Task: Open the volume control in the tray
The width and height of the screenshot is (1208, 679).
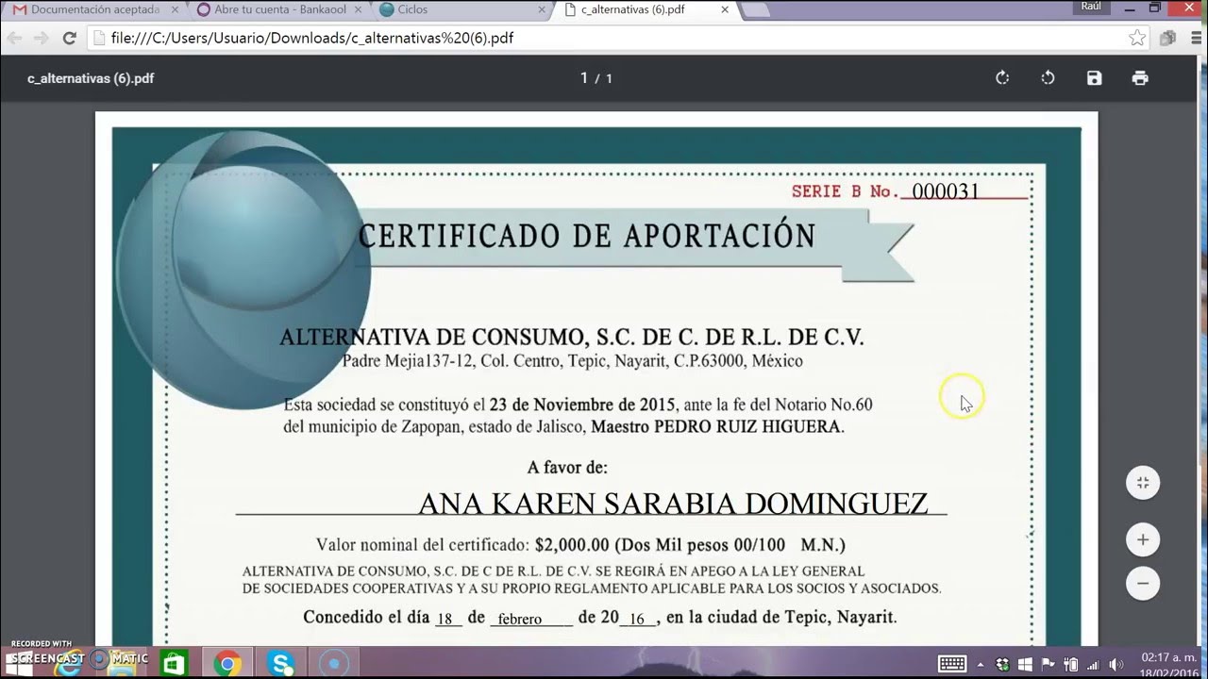Action: pos(1115,664)
